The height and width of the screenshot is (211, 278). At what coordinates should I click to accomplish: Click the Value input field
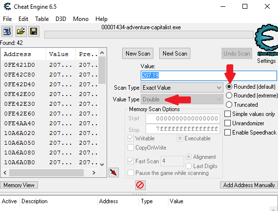click(209, 76)
